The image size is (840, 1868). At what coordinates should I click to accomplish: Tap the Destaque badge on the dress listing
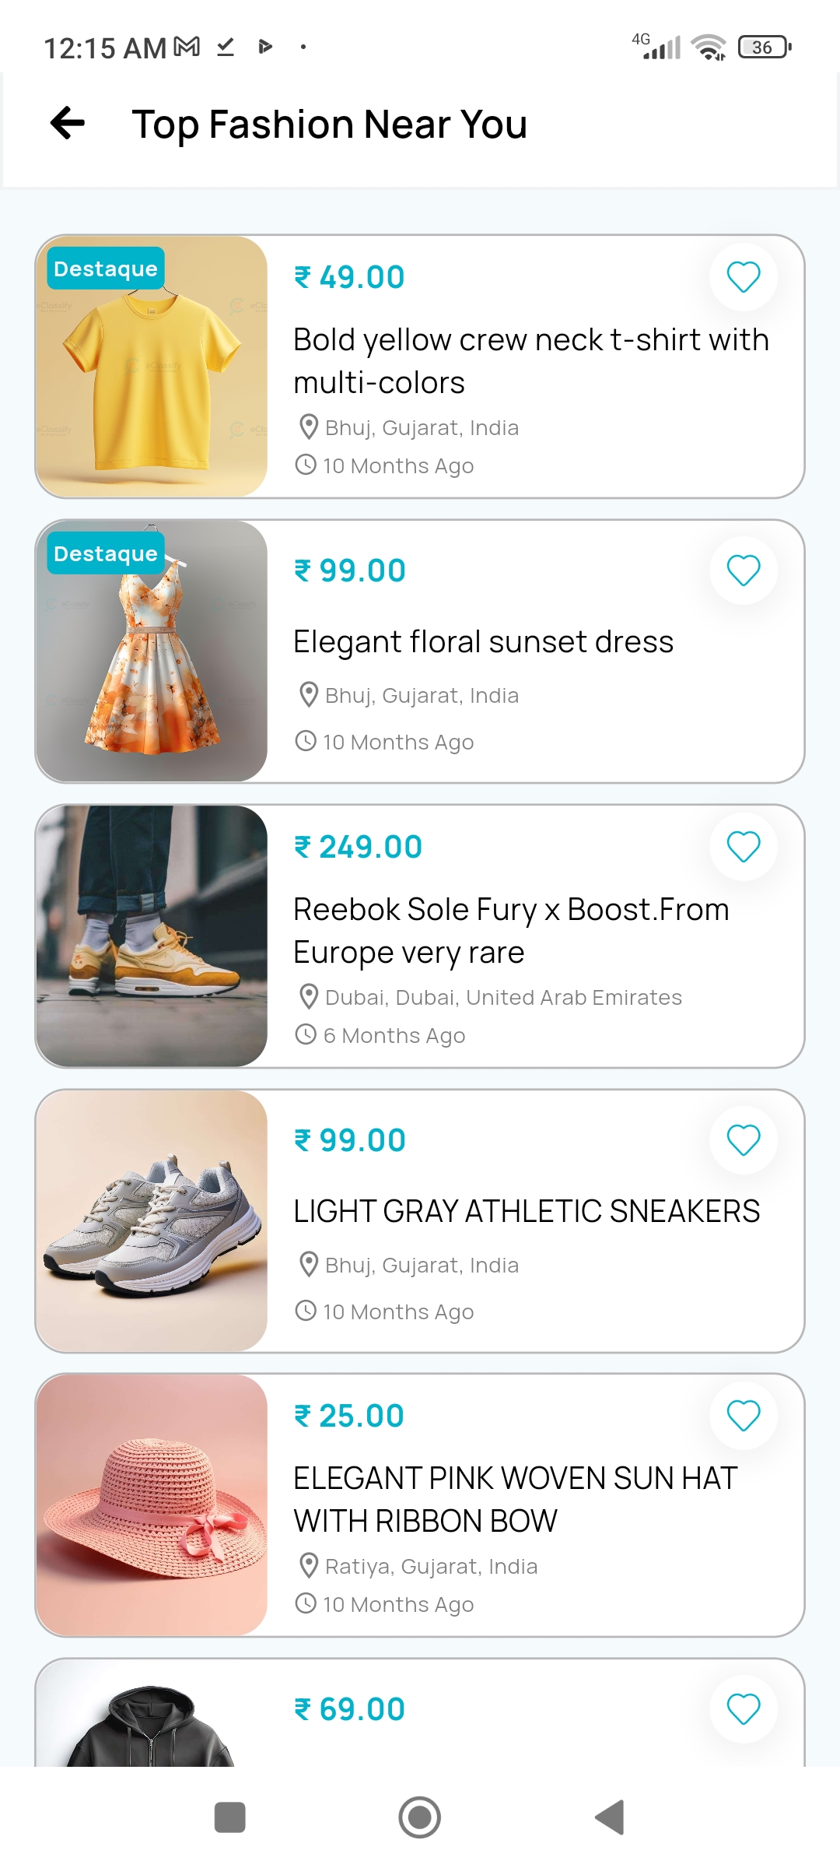coord(105,553)
